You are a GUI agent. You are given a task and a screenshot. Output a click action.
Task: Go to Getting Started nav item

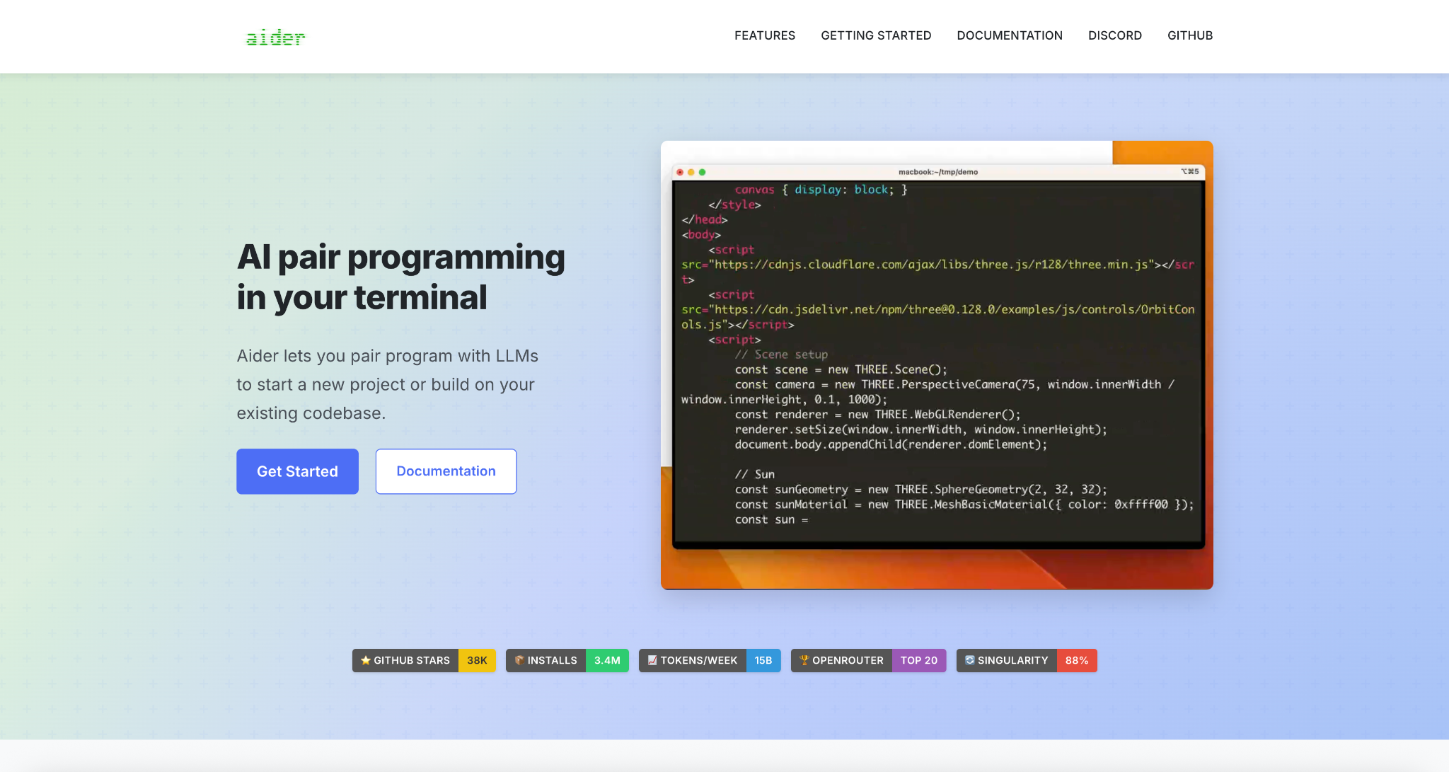pyautogui.click(x=875, y=35)
